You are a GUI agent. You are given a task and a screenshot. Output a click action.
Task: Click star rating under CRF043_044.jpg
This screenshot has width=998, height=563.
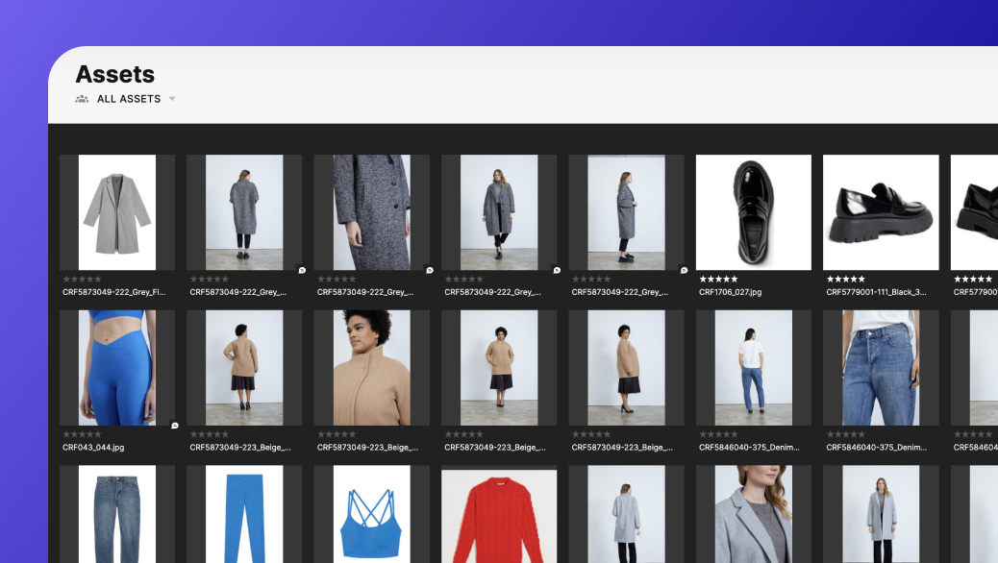point(81,434)
